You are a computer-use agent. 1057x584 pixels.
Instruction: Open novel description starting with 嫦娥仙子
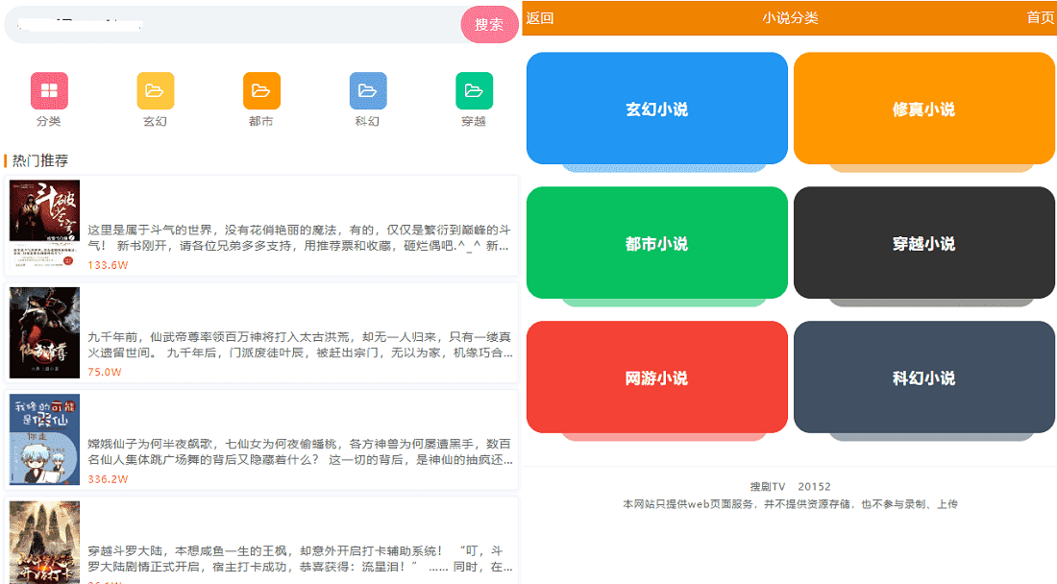tap(300, 451)
